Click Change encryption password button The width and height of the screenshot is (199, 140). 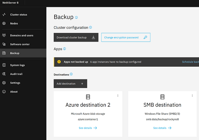(x=126, y=37)
